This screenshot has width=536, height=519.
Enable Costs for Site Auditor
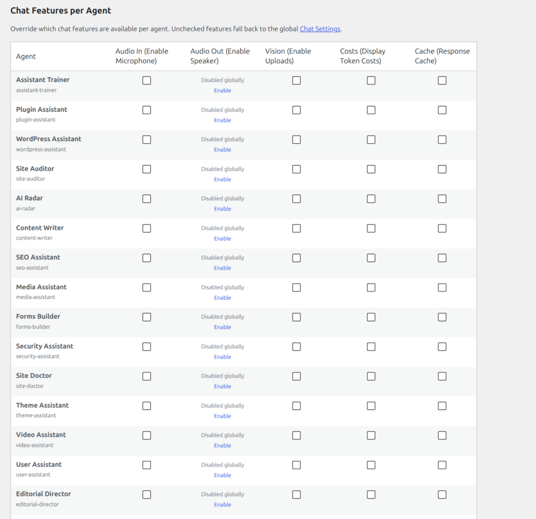point(371,169)
